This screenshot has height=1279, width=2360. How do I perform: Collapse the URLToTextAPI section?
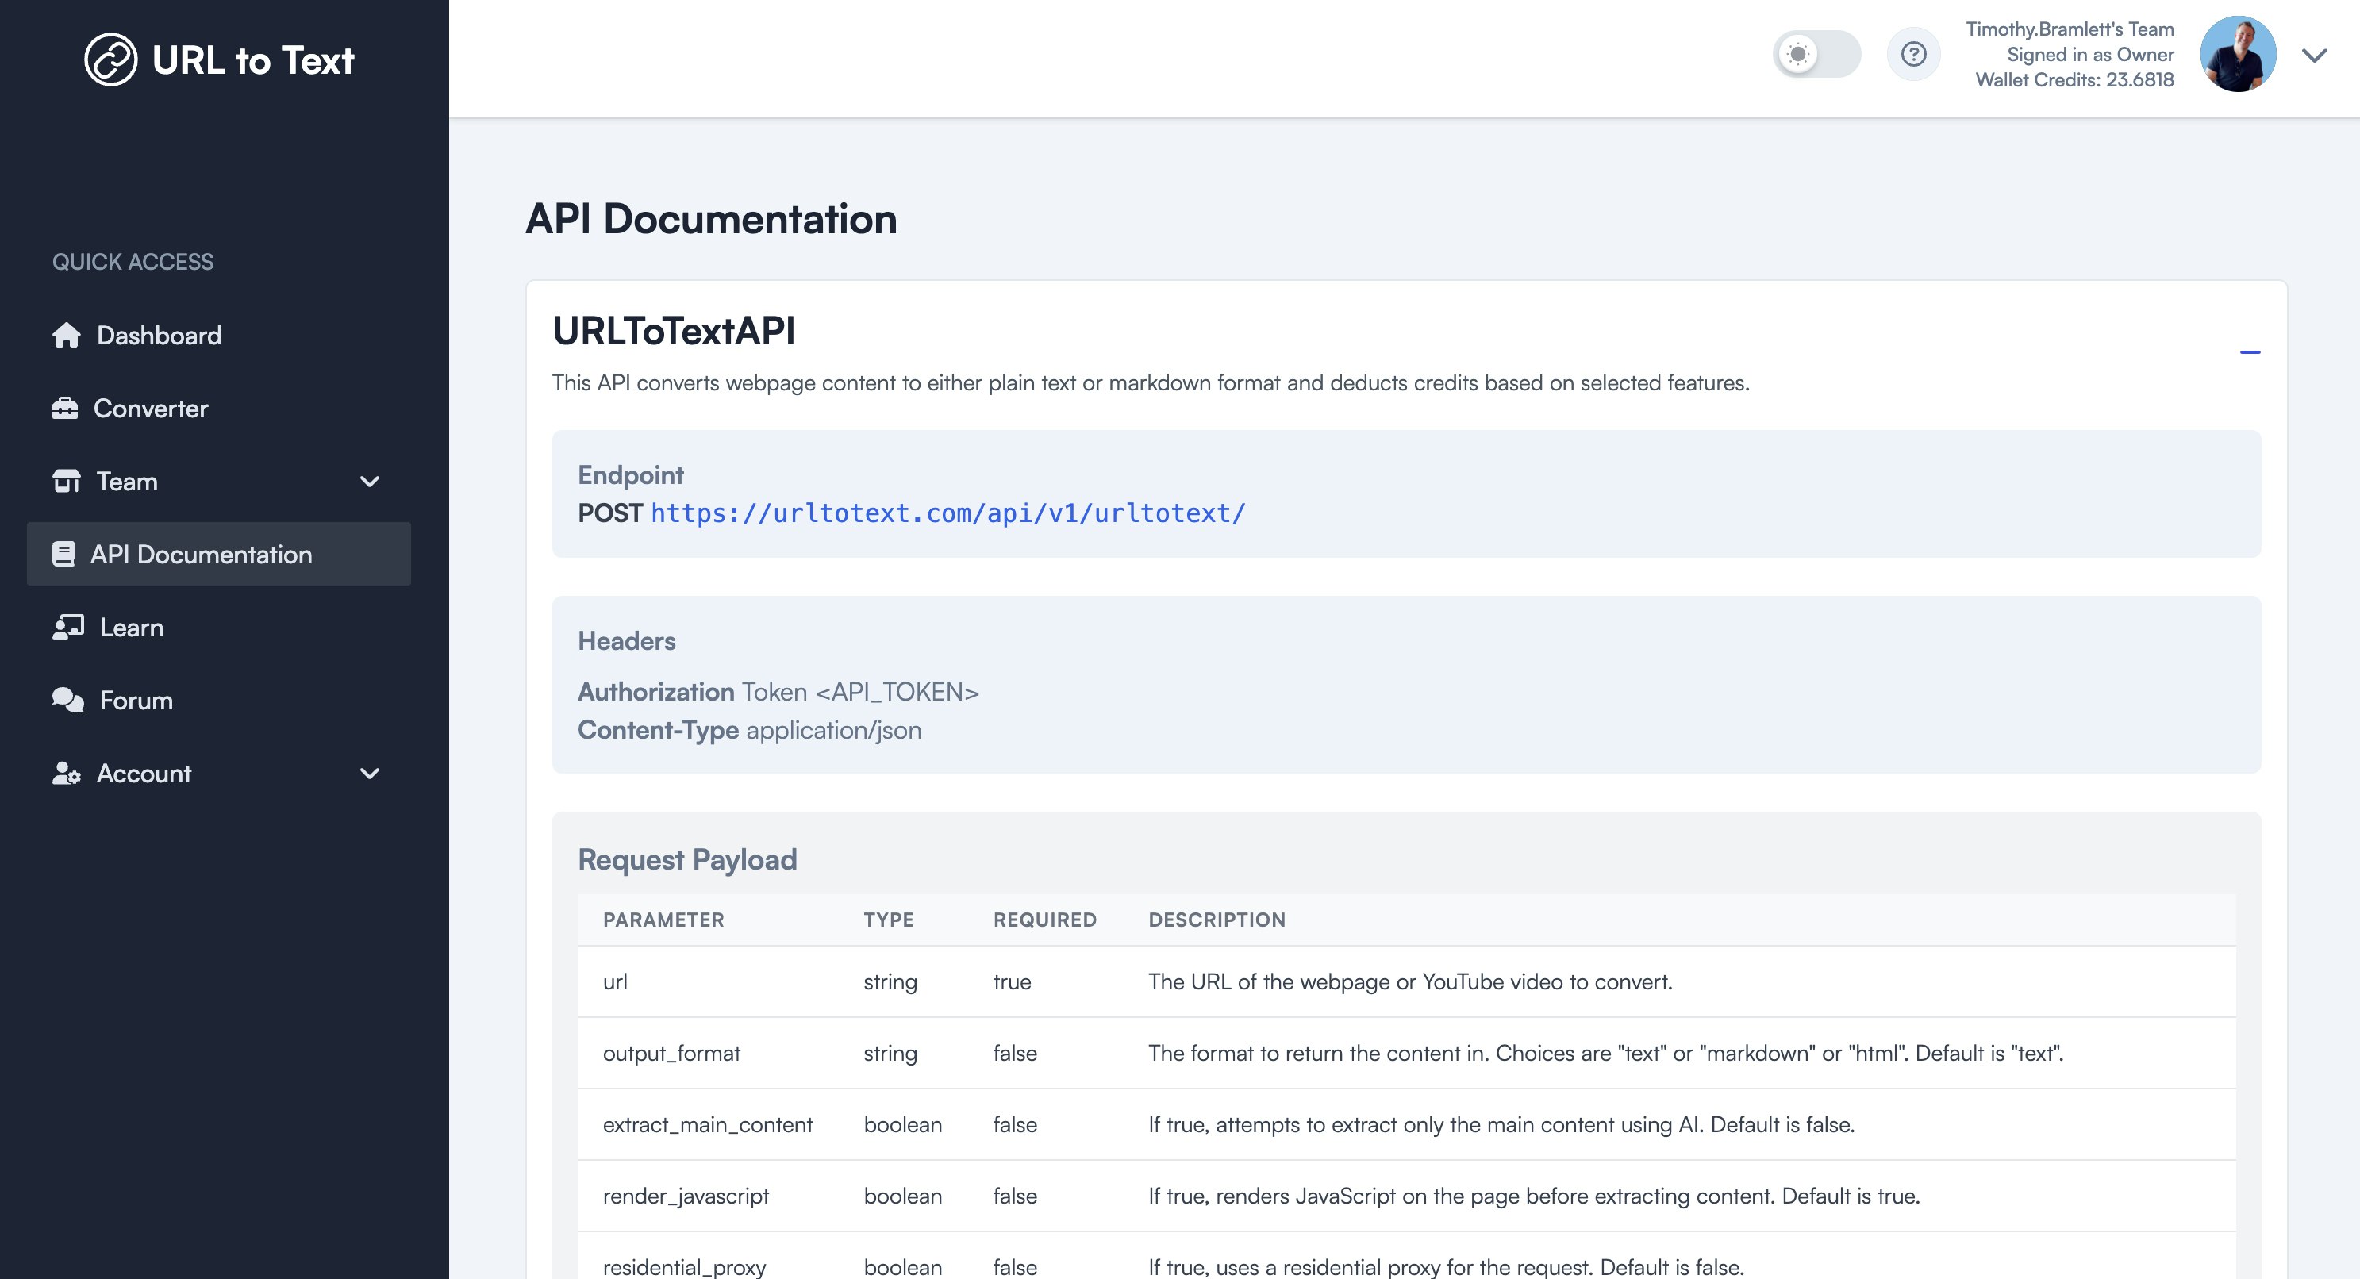coord(2250,351)
